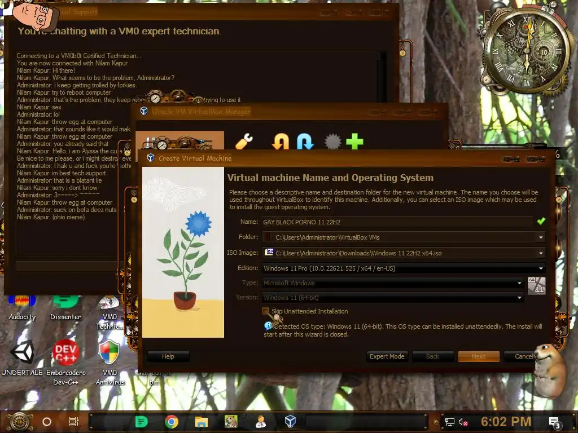This screenshot has height=433, width=578.
Task: Click the steampunk clock desktop gadget
Action: [x=527, y=50]
